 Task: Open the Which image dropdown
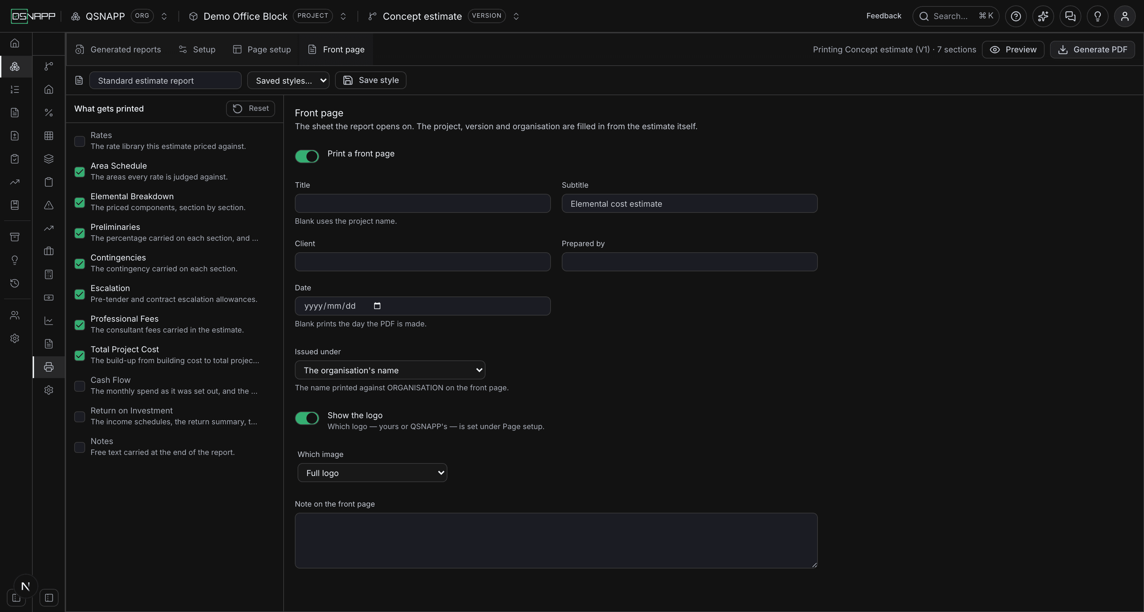coord(372,472)
